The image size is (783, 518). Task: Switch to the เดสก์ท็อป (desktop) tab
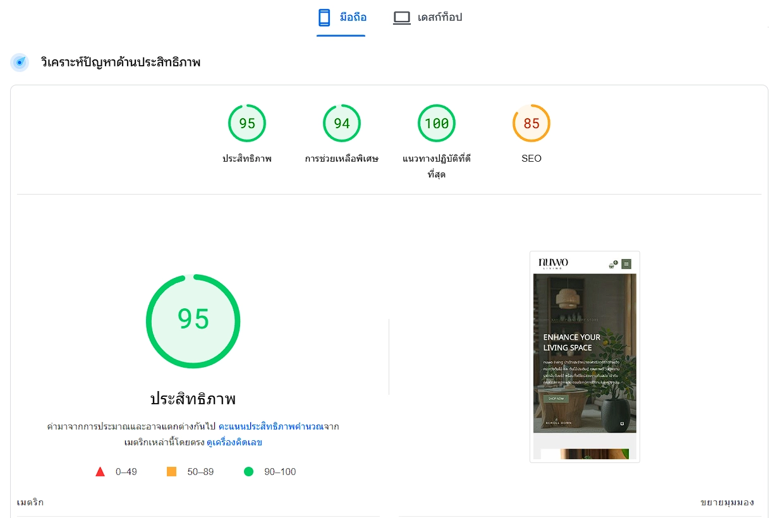pyautogui.click(x=428, y=18)
